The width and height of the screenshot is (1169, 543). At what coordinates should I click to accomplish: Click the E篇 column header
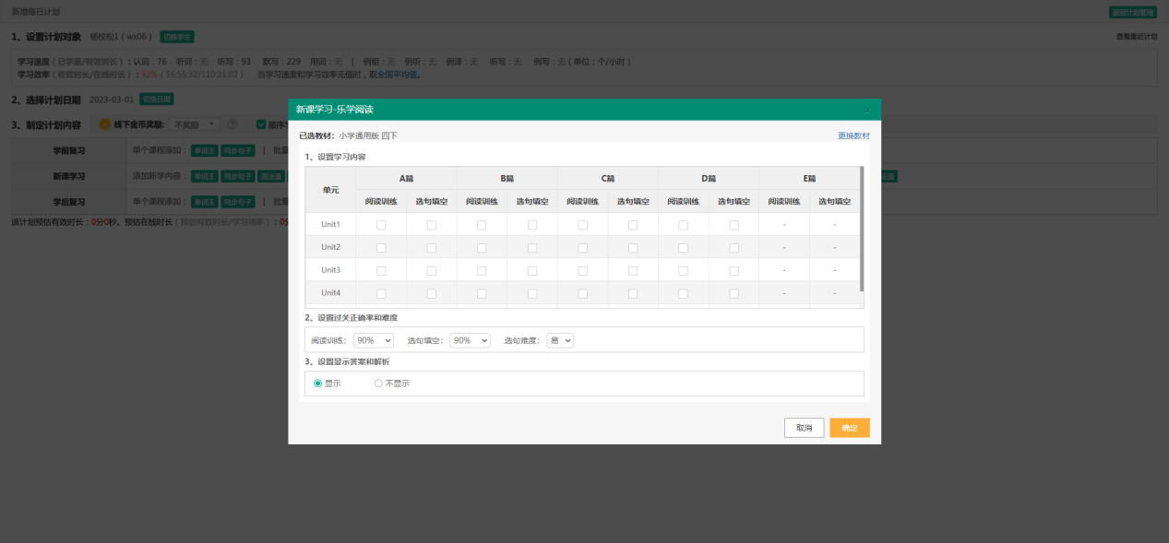pos(809,178)
